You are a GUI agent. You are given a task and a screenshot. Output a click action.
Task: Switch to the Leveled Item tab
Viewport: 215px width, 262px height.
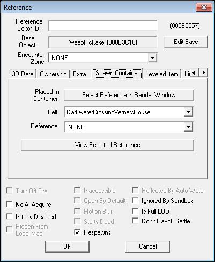(x=162, y=74)
